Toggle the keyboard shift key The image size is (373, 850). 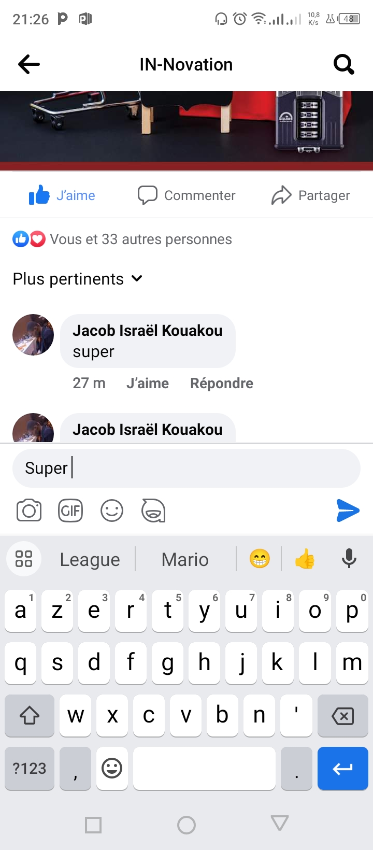[x=30, y=716]
